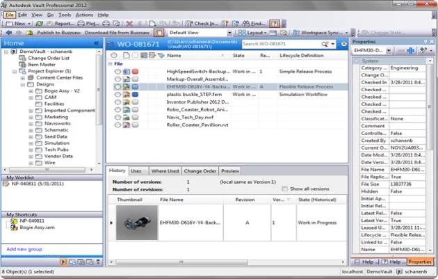438x279 pixels.
Task: Click the EHFM30 motor thumbnail in History
Action: click(x=137, y=223)
